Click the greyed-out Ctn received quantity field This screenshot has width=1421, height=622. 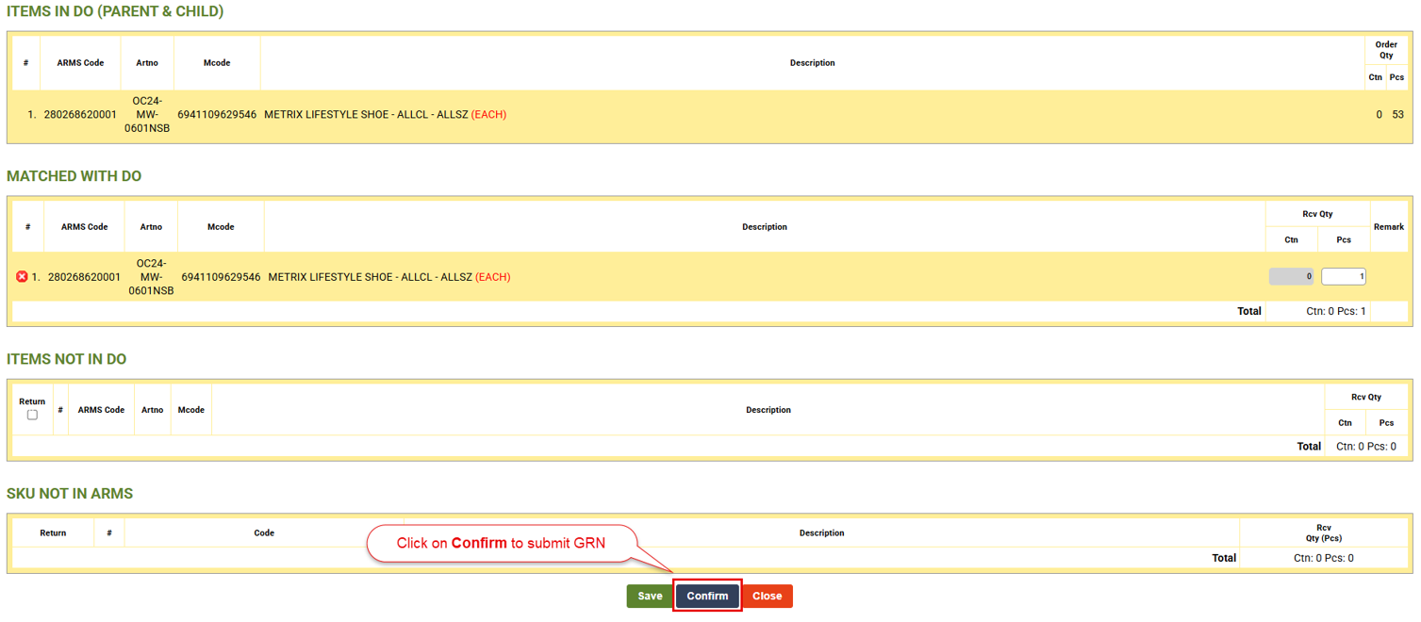coord(1291,277)
